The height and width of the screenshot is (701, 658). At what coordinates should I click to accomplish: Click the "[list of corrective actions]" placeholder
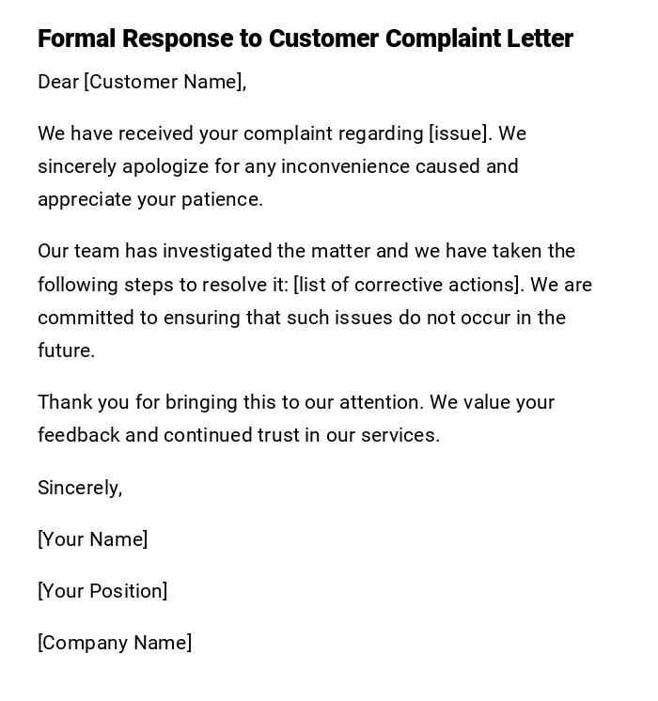click(x=408, y=285)
